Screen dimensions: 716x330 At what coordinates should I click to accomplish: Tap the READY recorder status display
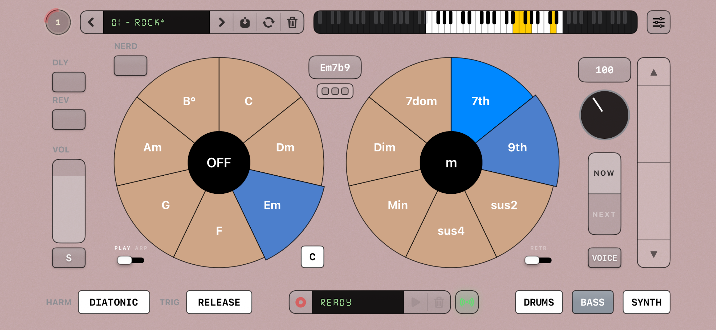358,302
